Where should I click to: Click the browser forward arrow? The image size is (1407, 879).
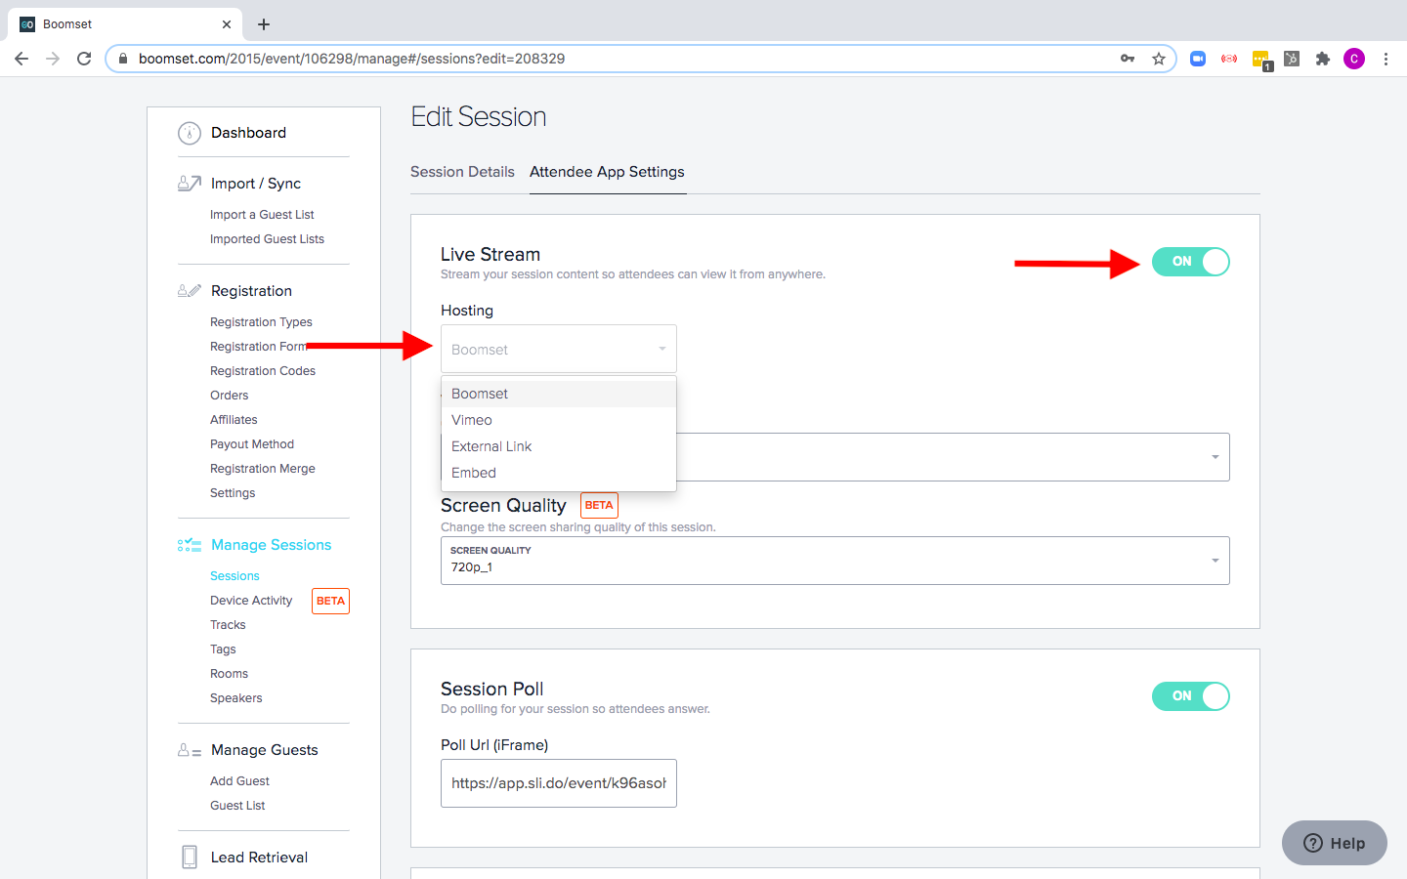[53, 59]
